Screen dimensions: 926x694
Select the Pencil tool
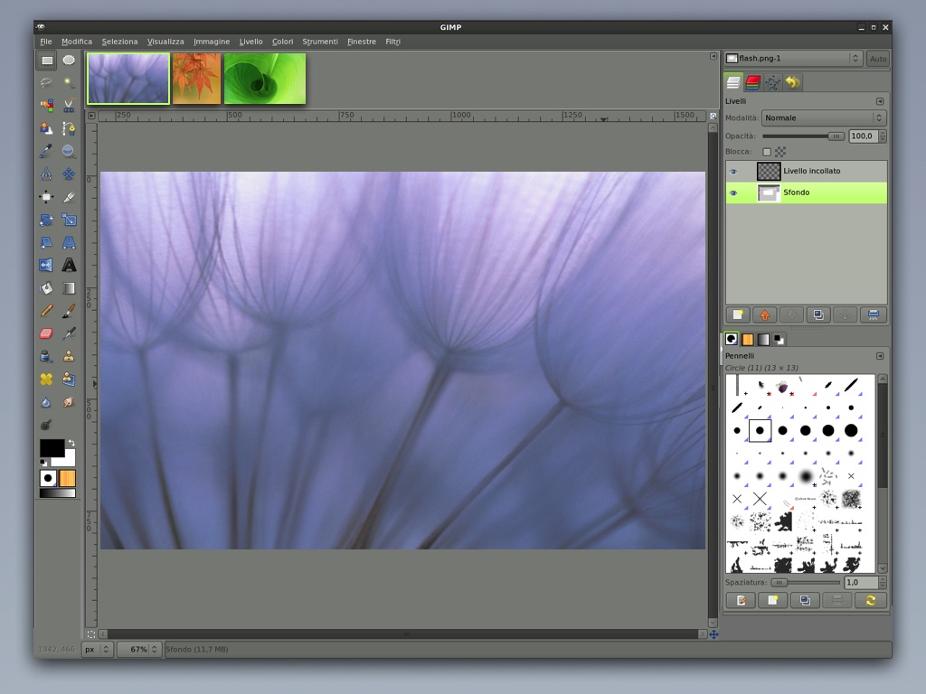46,311
